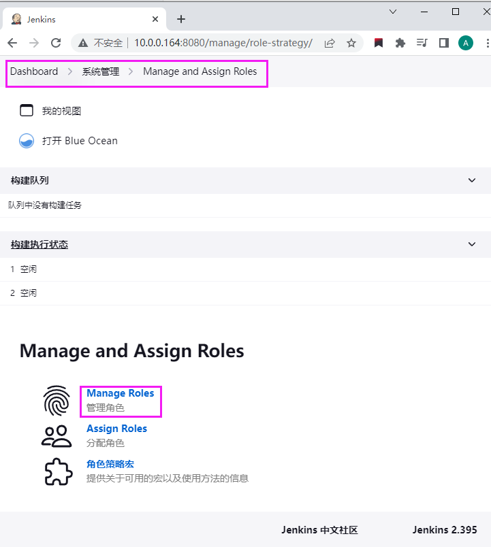Click the Jenkins tab favicon
The height and width of the screenshot is (547, 491).
click(16, 19)
